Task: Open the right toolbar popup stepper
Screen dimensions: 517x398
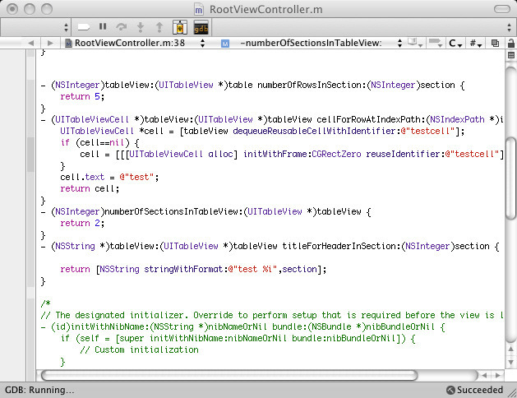Action: [x=509, y=27]
